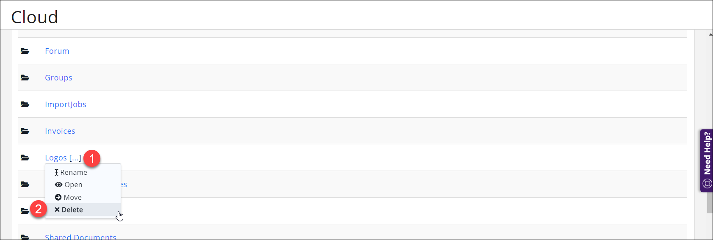
Task: Click the Forum folder icon
Action: tap(25, 51)
